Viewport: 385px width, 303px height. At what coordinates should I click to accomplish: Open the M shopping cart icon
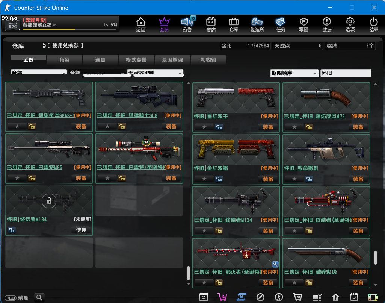(297, 297)
